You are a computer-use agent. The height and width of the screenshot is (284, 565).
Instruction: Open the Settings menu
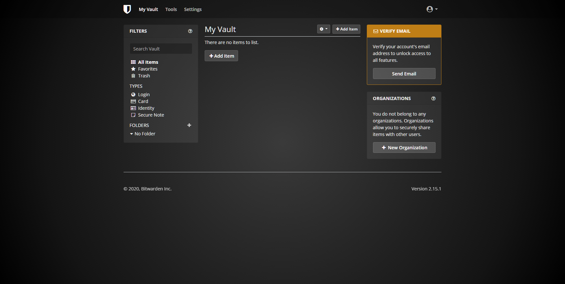coord(193,9)
